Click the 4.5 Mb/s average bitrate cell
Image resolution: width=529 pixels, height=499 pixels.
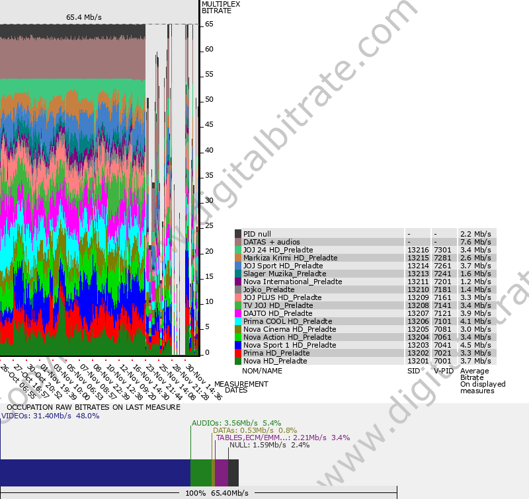(x=475, y=345)
